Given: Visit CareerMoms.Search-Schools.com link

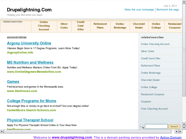Looking at the screenshot, I should click(x=31, y=110).
